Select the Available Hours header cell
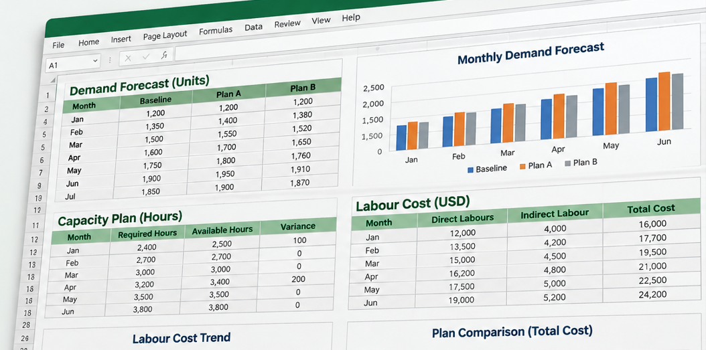Image resolution: width=706 pixels, height=350 pixels. click(222, 230)
